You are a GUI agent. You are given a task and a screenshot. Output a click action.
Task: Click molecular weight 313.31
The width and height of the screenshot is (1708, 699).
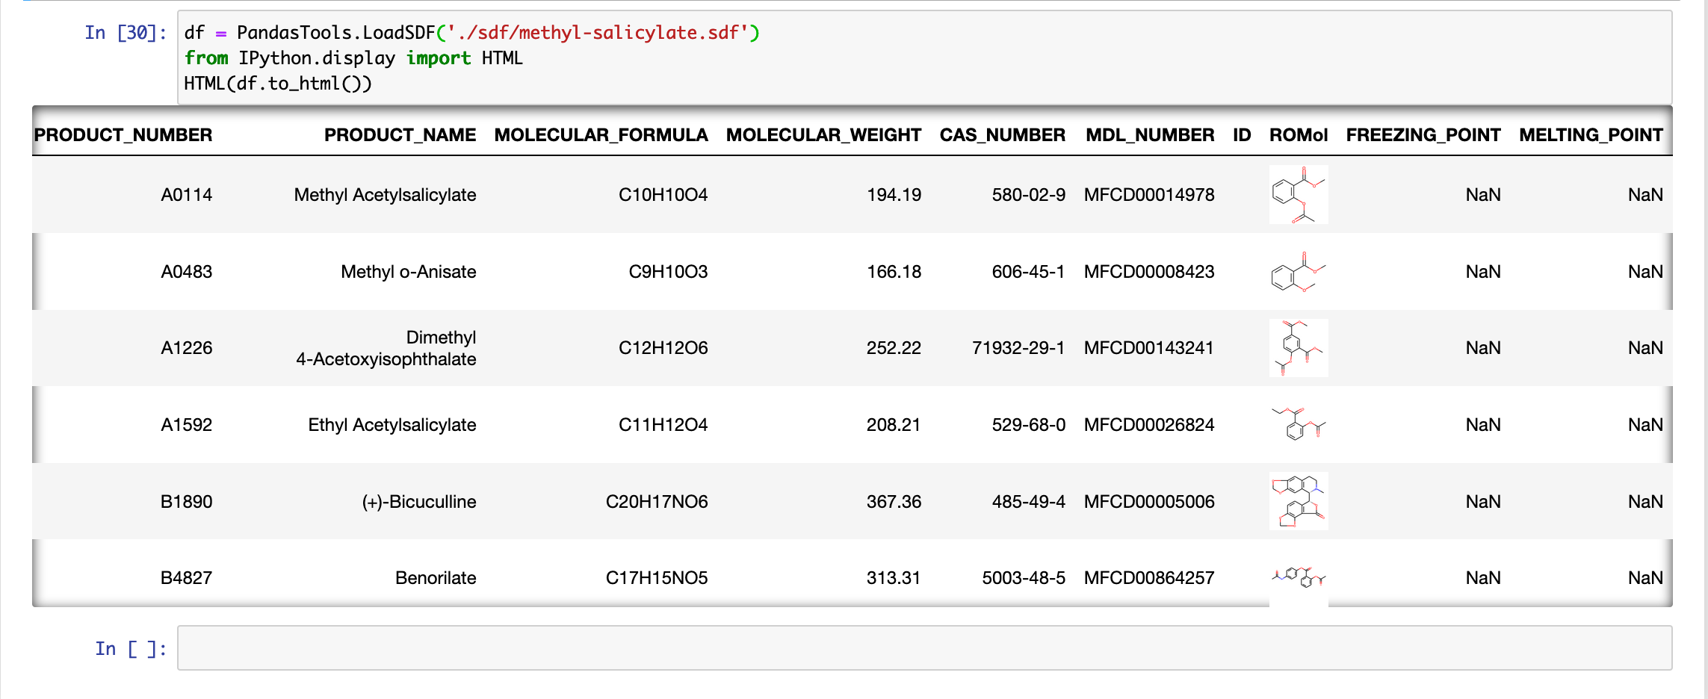click(x=894, y=578)
